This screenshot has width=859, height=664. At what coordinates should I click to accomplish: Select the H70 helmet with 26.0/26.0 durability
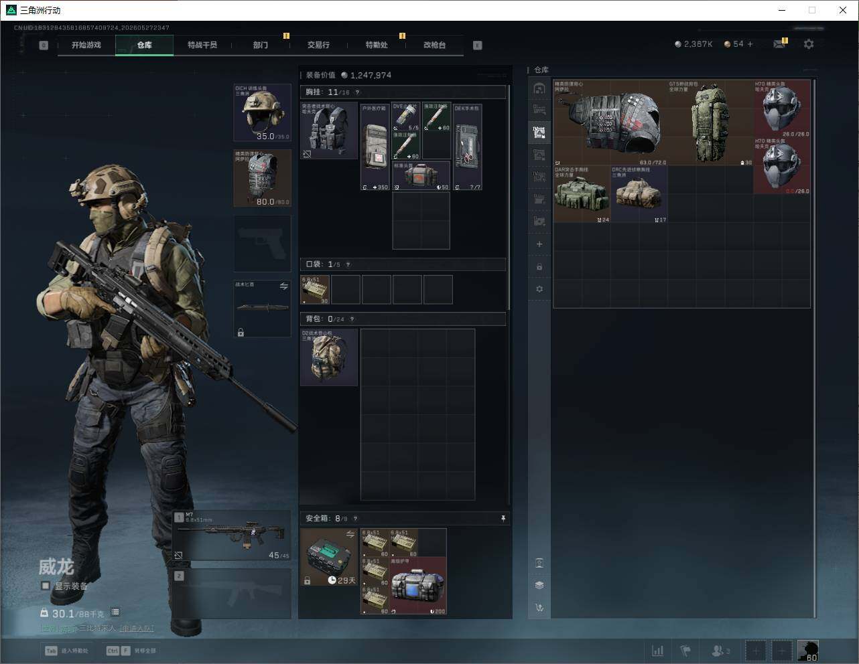pos(782,108)
